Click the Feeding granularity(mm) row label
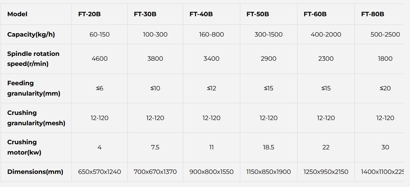 pos(33,88)
